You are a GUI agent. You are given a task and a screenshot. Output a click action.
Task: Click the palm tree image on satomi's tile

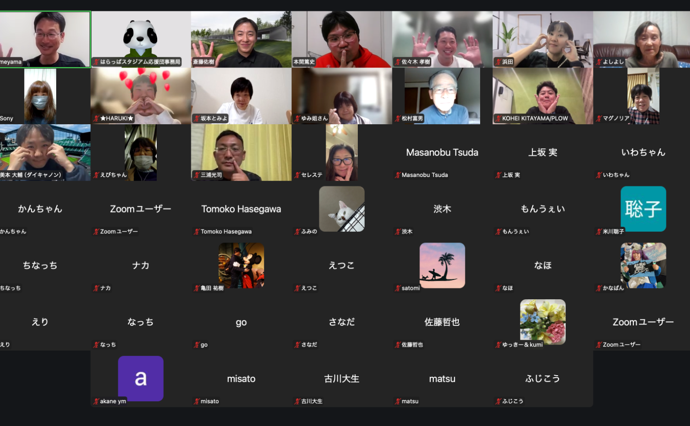[x=442, y=265]
